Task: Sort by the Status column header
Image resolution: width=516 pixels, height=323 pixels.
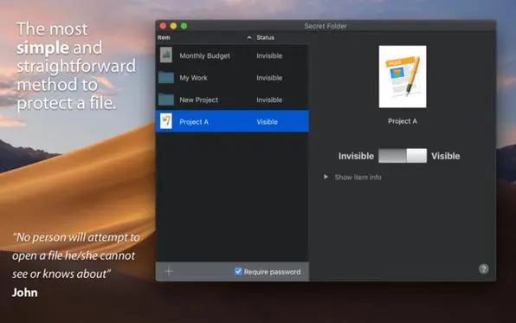Action: coord(265,37)
